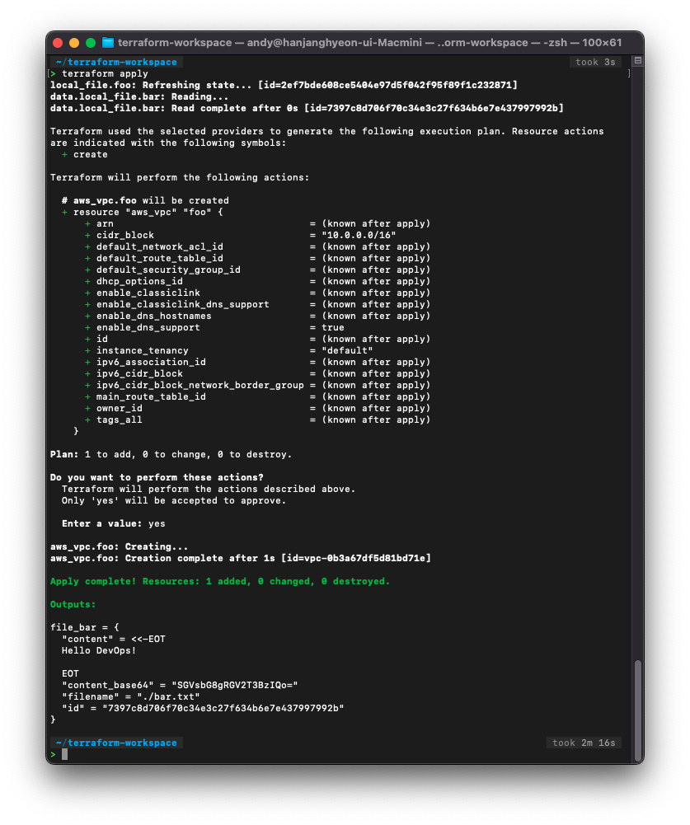Click the 'enable_dns_hostnames' attribute
This screenshot has width=690, height=825.
[x=153, y=316]
